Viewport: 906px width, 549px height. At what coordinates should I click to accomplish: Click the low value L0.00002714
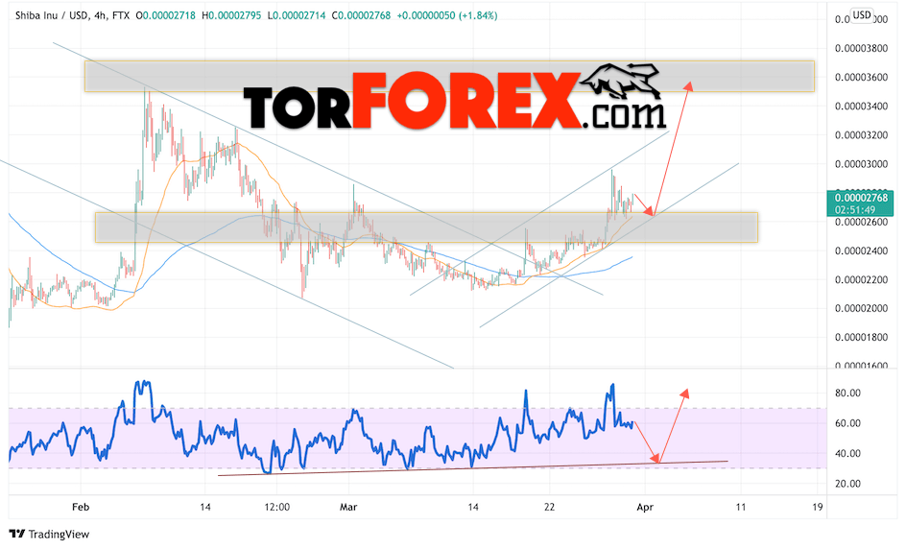tap(298, 15)
